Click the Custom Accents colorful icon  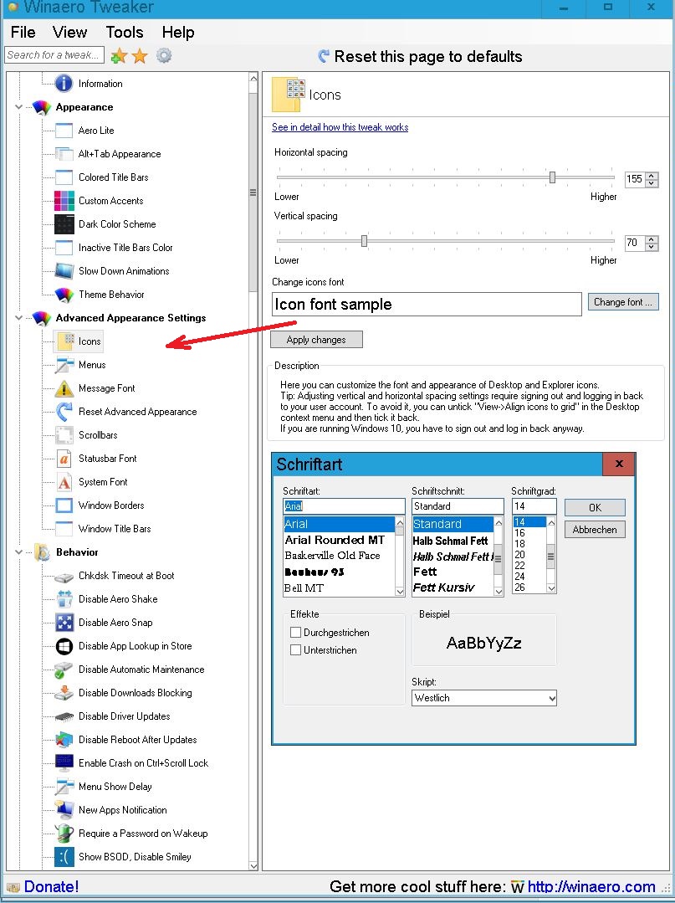[64, 200]
